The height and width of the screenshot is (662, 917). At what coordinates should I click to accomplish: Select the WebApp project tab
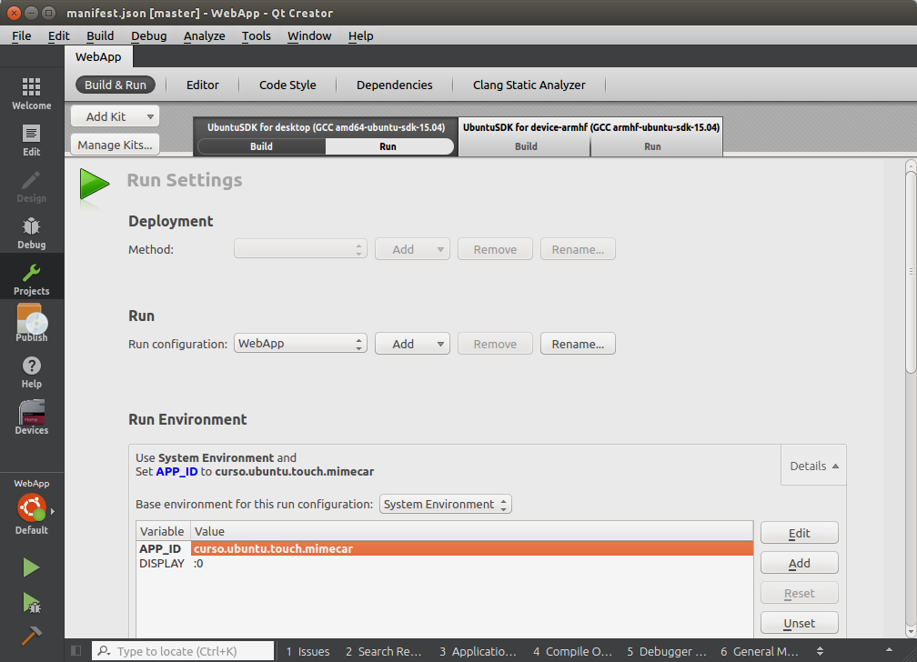(98, 56)
